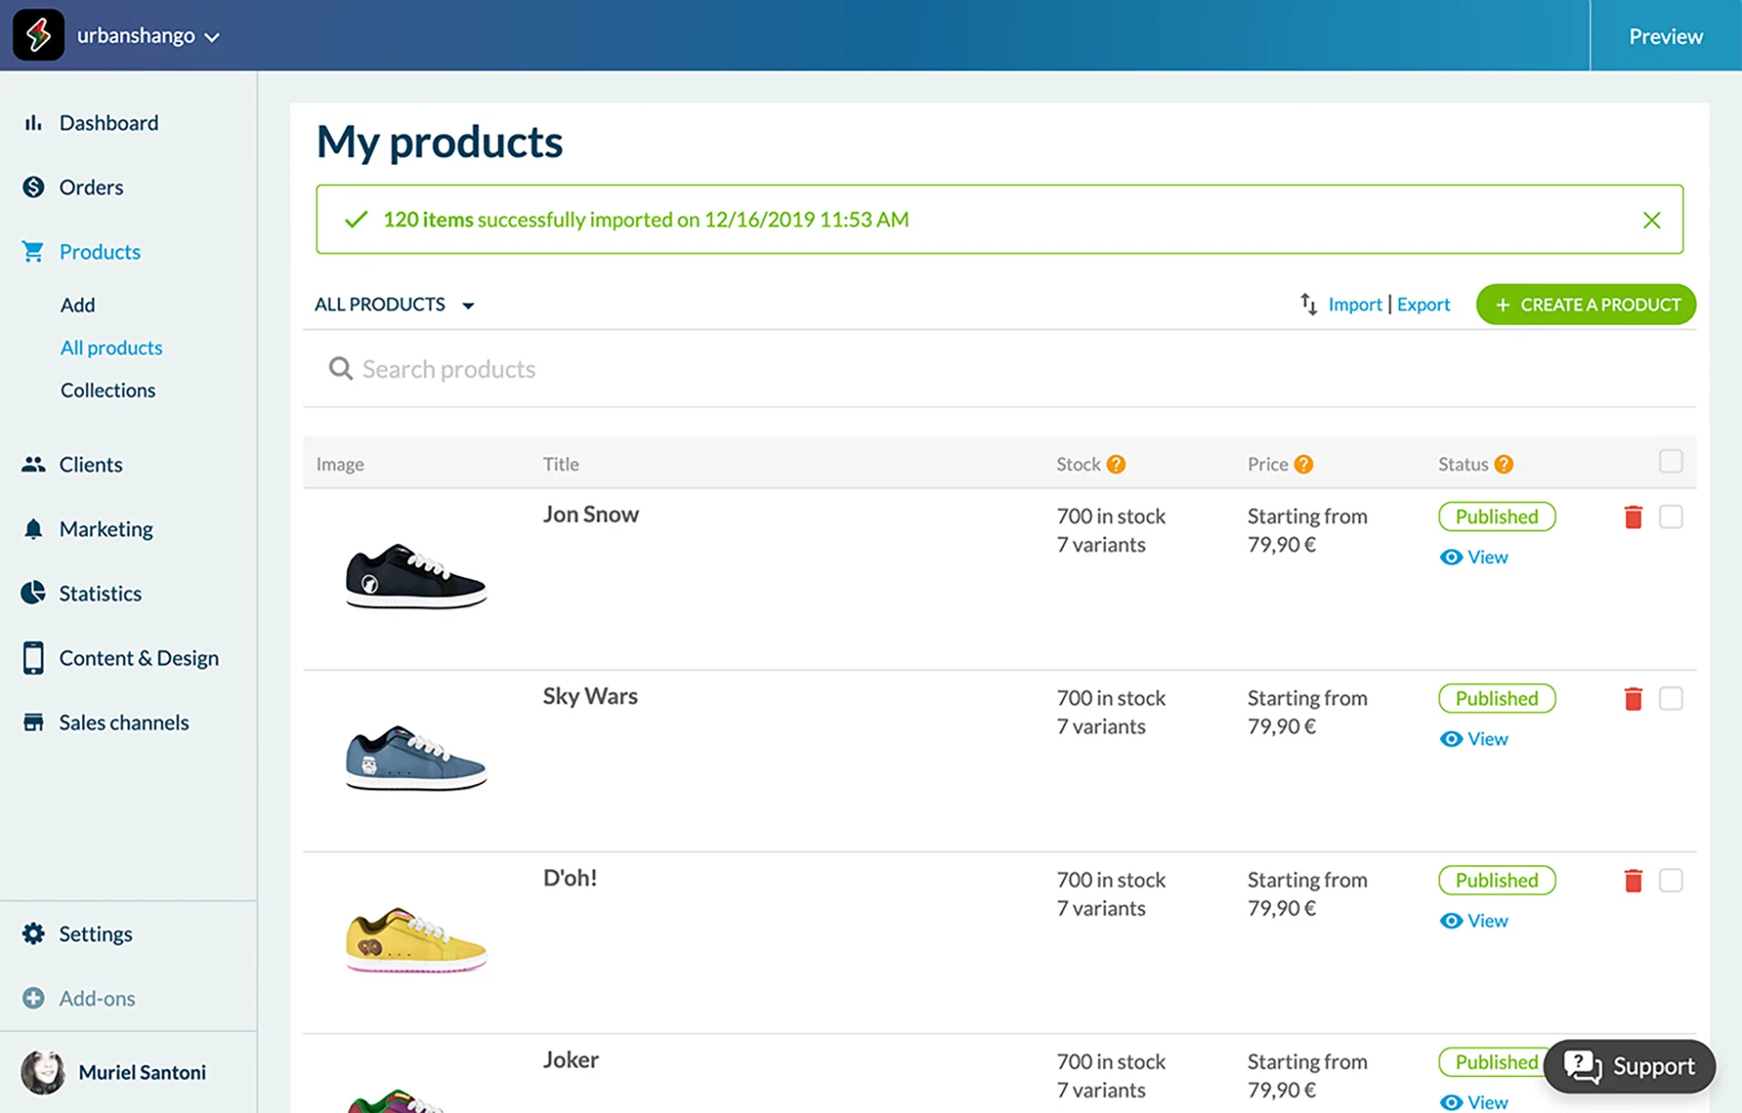Click the Orders dollar icon
This screenshot has width=1742, height=1113.
[x=33, y=187]
